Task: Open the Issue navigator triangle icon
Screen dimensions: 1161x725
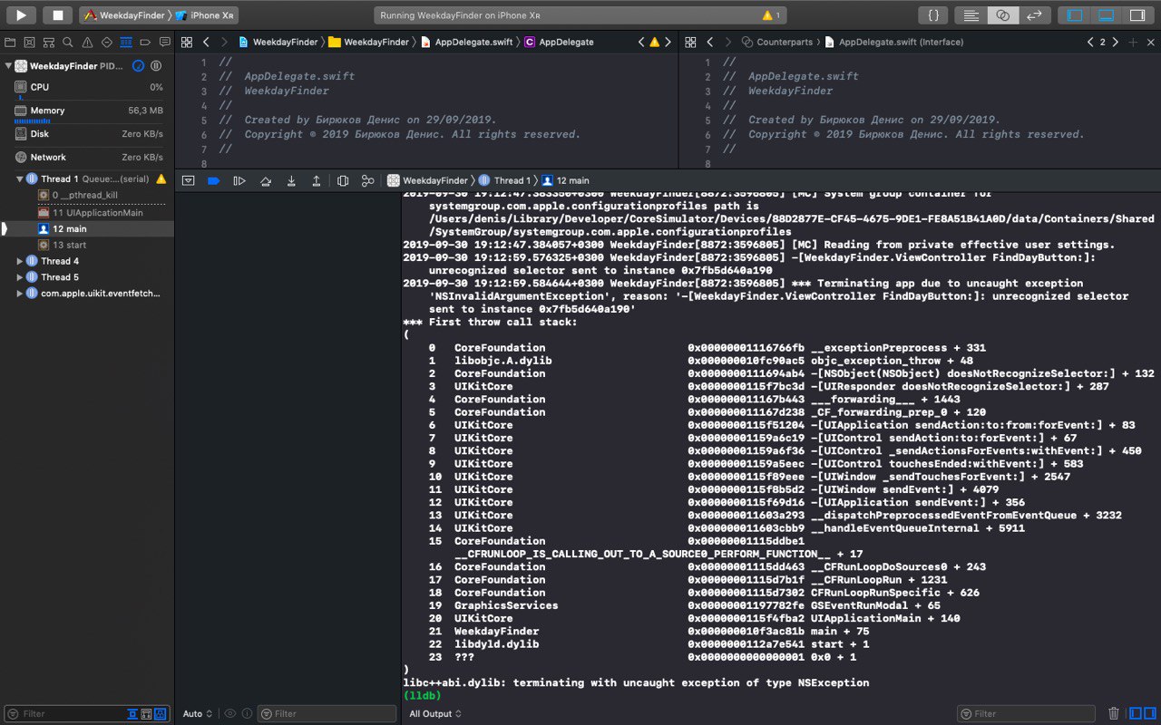Action: point(87,43)
